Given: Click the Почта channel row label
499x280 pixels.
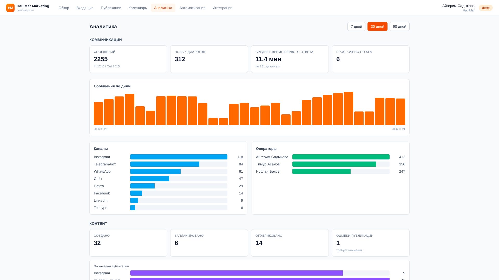Looking at the screenshot, I should tap(99, 186).
